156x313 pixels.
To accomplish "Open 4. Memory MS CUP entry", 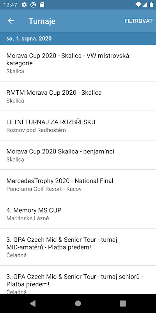I will pyautogui.click(x=78, y=214).
